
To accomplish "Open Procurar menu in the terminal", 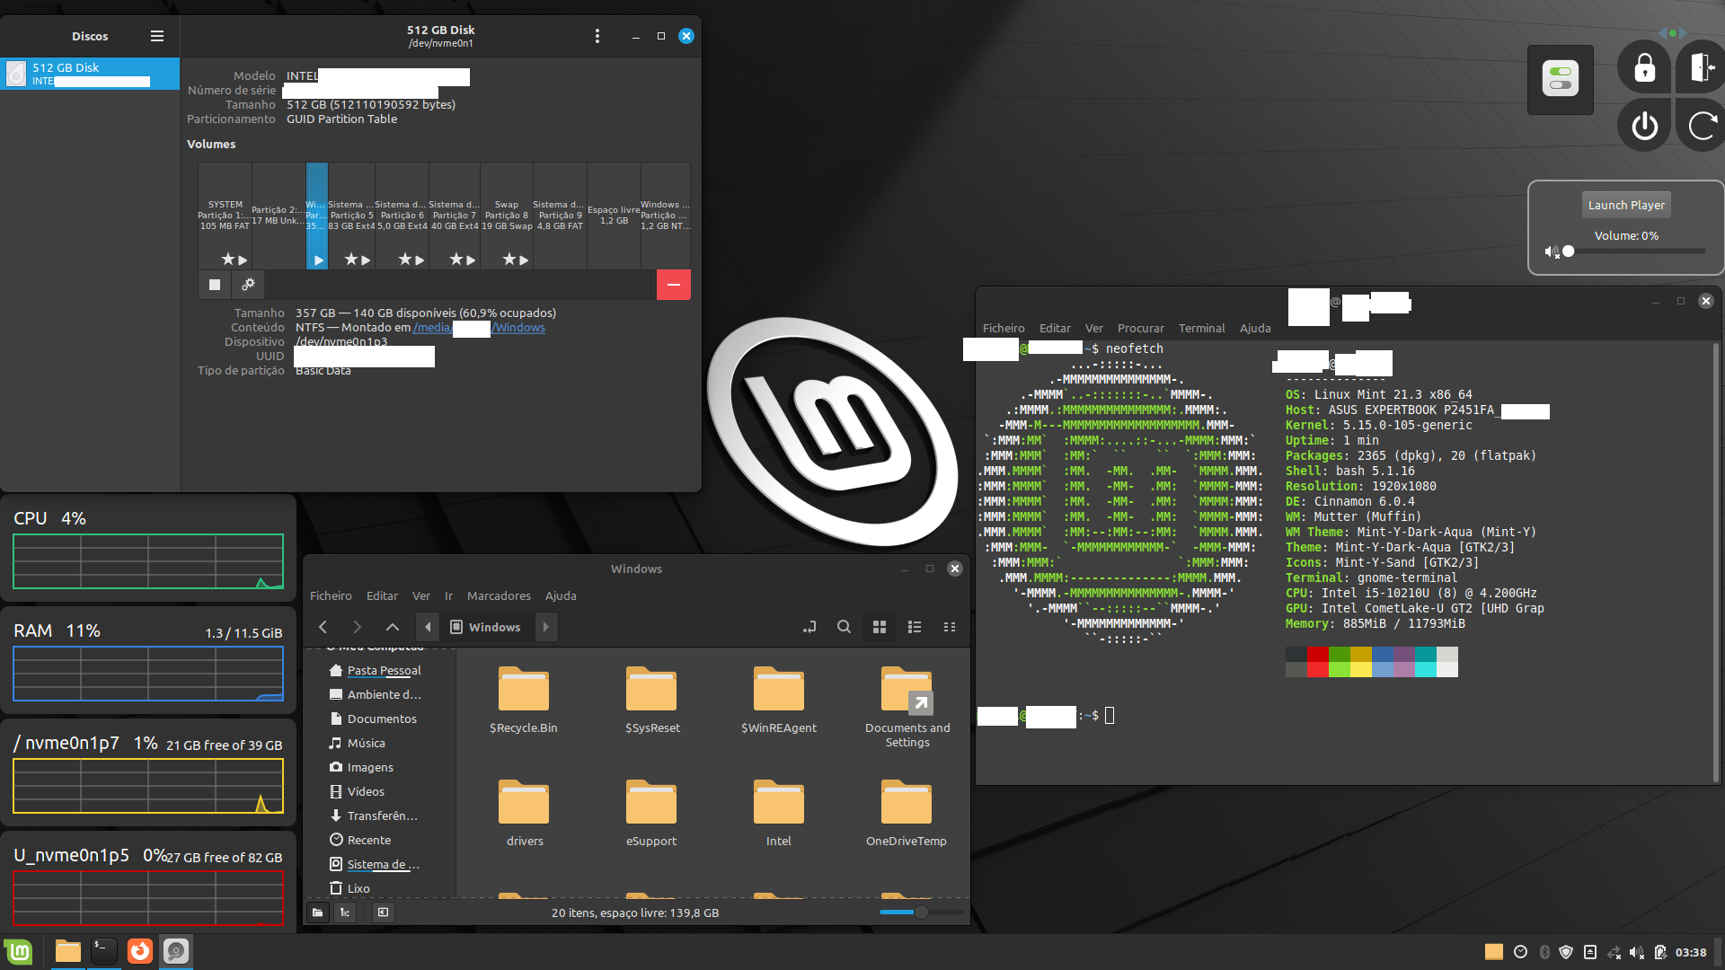I will pos(1140,328).
